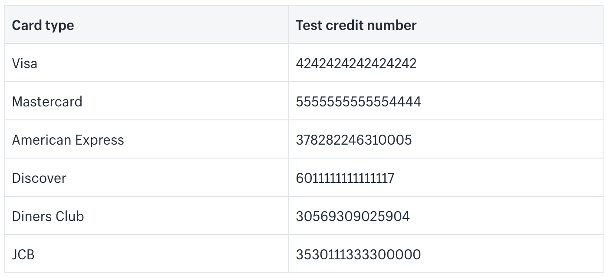Image resolution: width=607 pixels, height=278 pixels.
Task: Select the JCB number 3530111333300000
Action: point(358,255)
